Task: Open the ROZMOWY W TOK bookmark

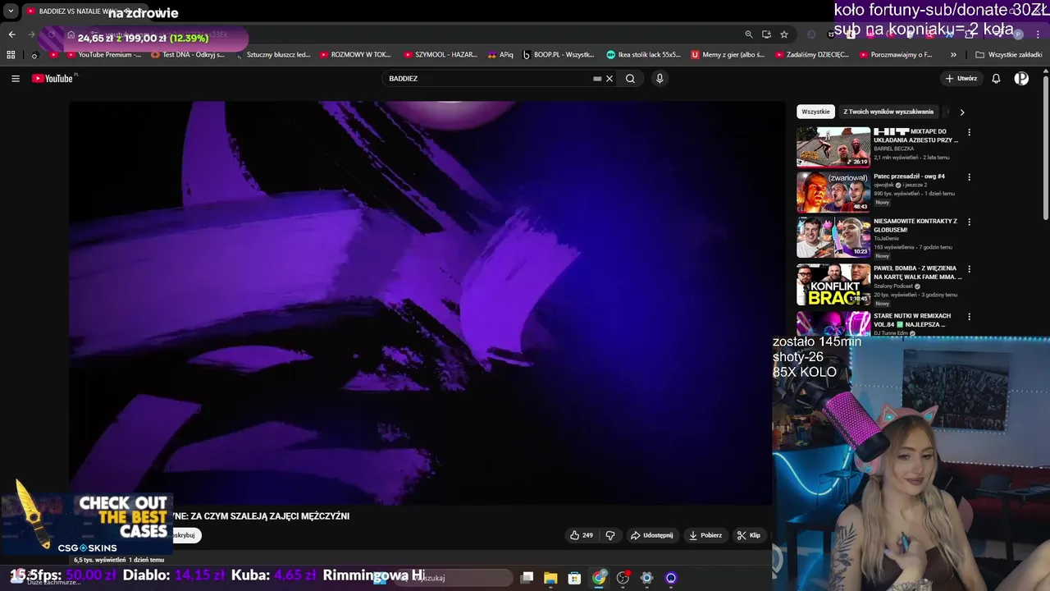Action: (x=355, y=55)
